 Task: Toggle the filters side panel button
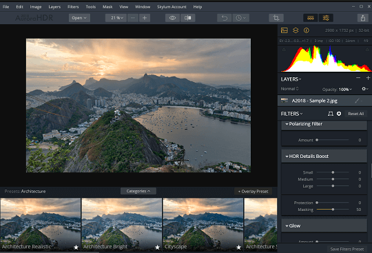tap(326, 18)
